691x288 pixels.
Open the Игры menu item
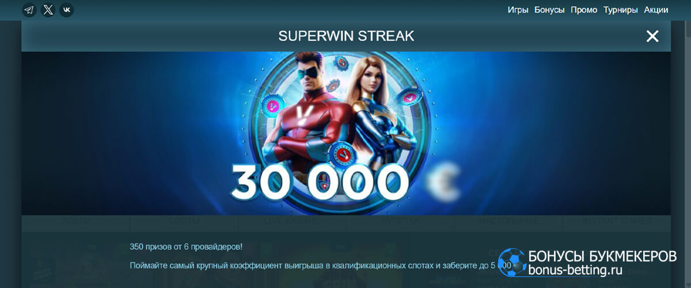518,10
